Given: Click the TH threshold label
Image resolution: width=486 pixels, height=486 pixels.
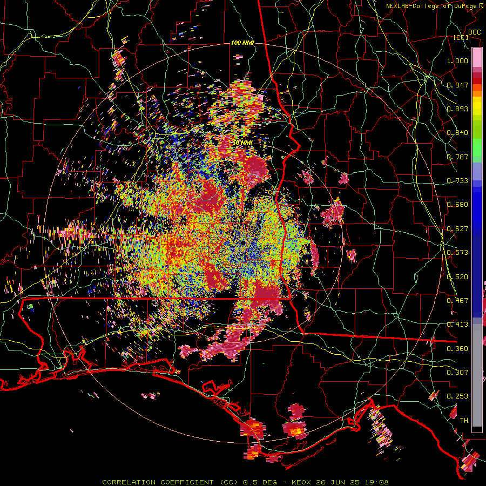Looking at the screenshot, I should [464, 420].
